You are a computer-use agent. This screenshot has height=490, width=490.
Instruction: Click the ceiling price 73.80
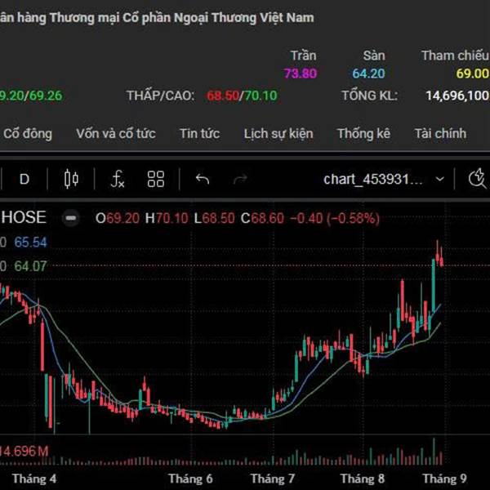point(301,73)
